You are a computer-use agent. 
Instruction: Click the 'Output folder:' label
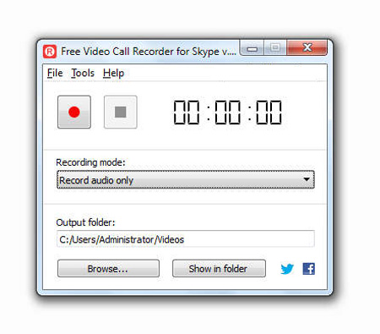[85, 222]
